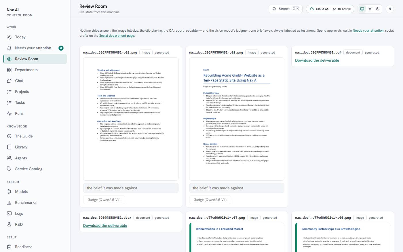Click the 'generated' label on the p02.png card
The width and height of the screenshot is (403, 252).
[x=162, y=53]
